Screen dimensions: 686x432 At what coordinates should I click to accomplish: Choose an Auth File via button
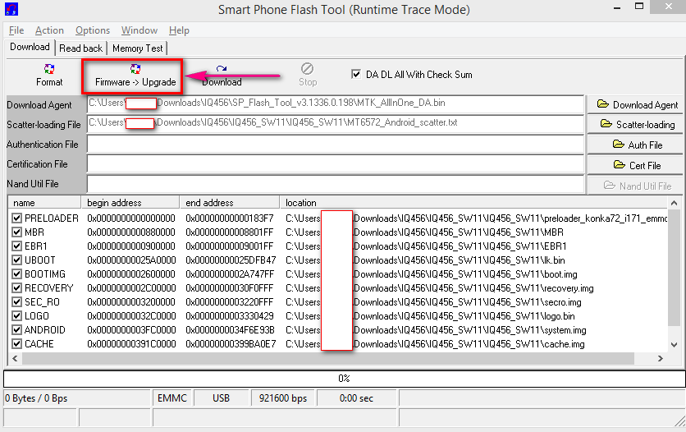[637, 145]
